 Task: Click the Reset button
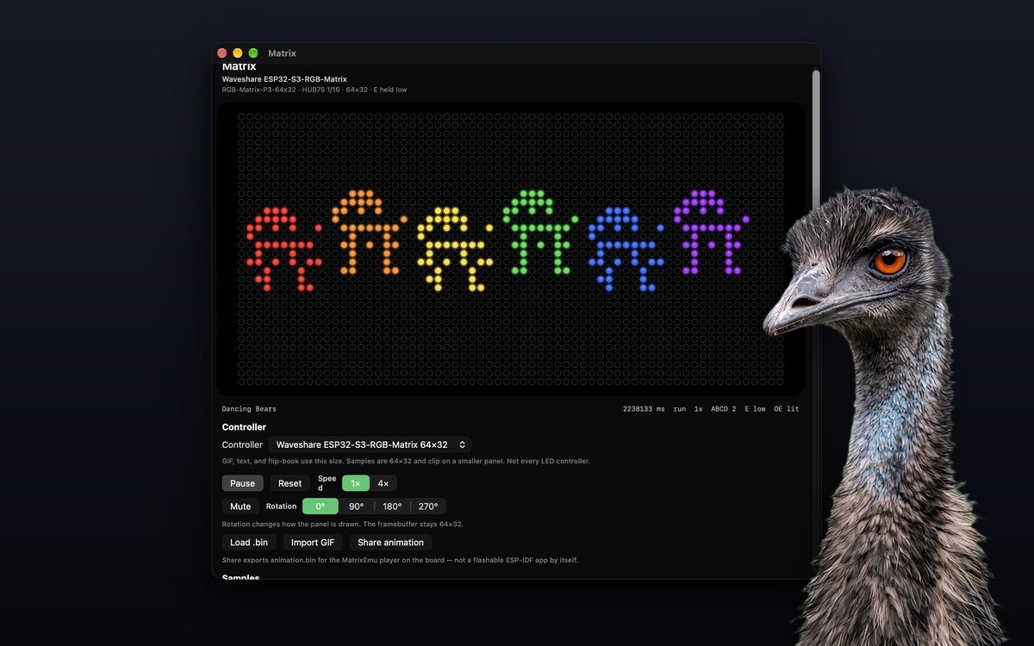[x=290, y=483]
